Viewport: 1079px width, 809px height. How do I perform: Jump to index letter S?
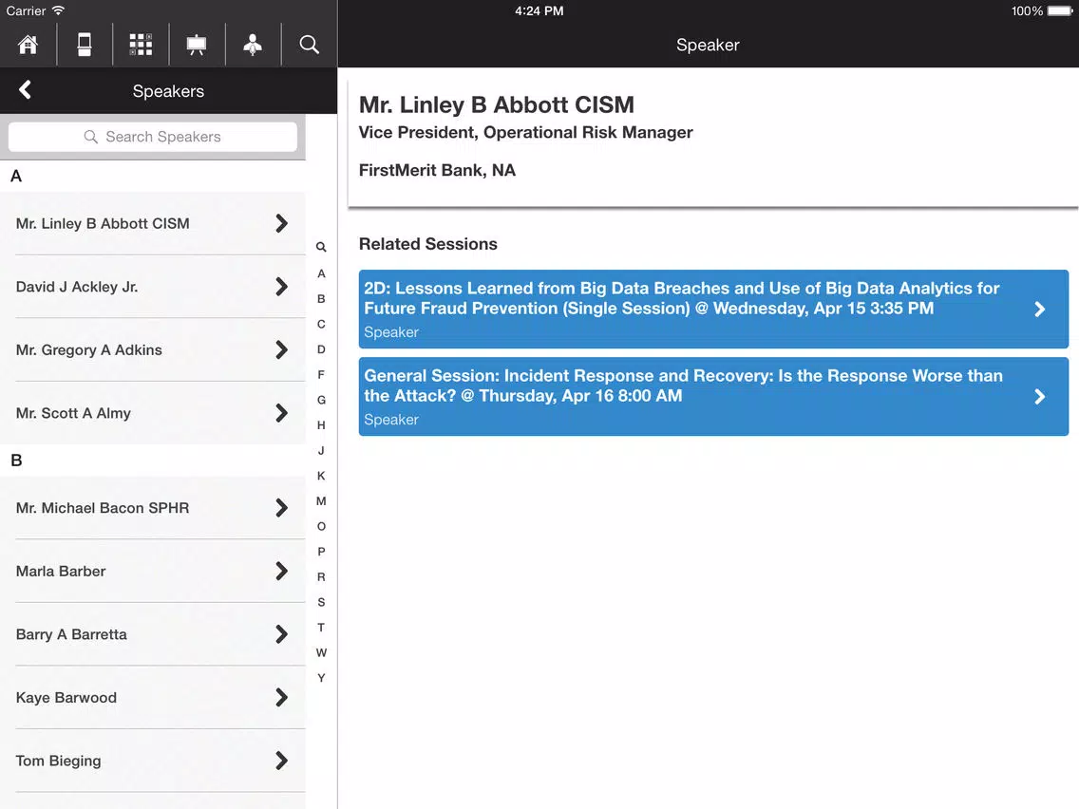pos(321,603)
